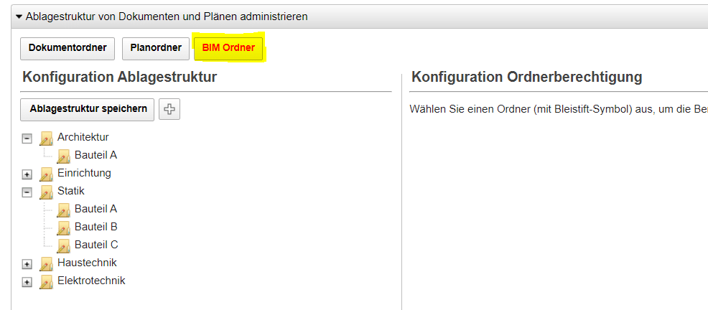The image size is (708, 310).
Task: Open the BIM Ordner tab
Action: pyautogui.click(x=228, y=48)
